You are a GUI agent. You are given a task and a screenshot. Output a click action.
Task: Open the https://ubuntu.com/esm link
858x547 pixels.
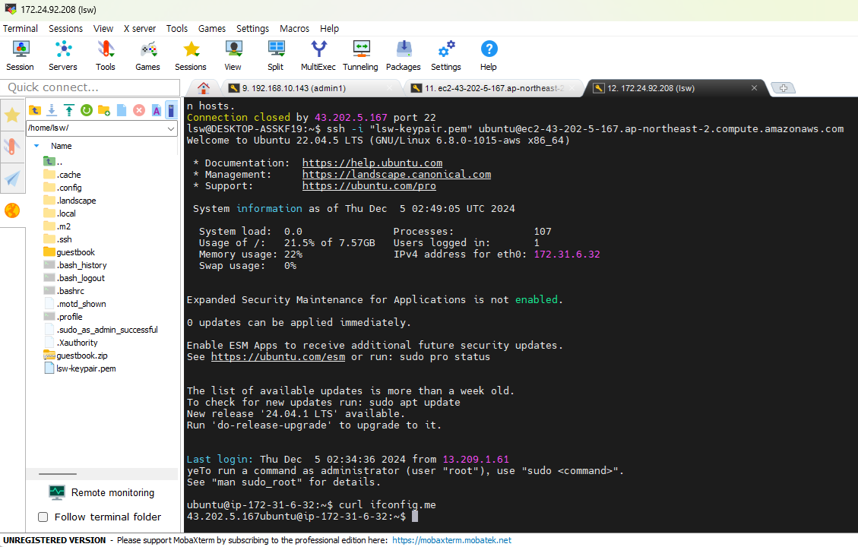coord(278,356)
